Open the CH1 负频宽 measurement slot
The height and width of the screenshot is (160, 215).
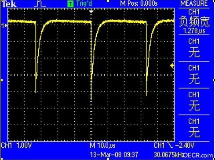click(194, 22)
